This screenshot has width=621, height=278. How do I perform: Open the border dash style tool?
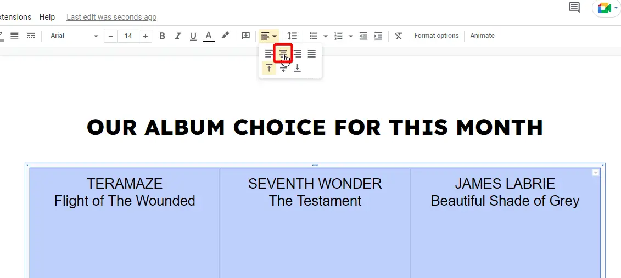click(31, 36)
